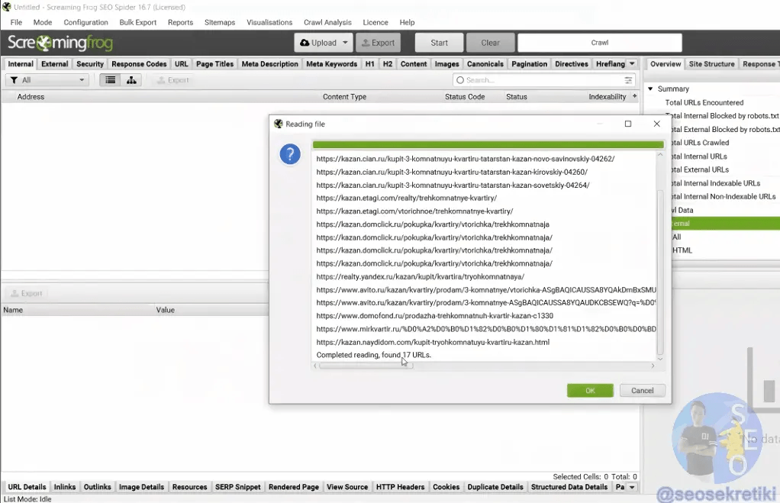This screenshot has height=503, width=780.
Task: Open the Crawl Analysis menu
Action: pyautogui.click(x=327, y=22)
